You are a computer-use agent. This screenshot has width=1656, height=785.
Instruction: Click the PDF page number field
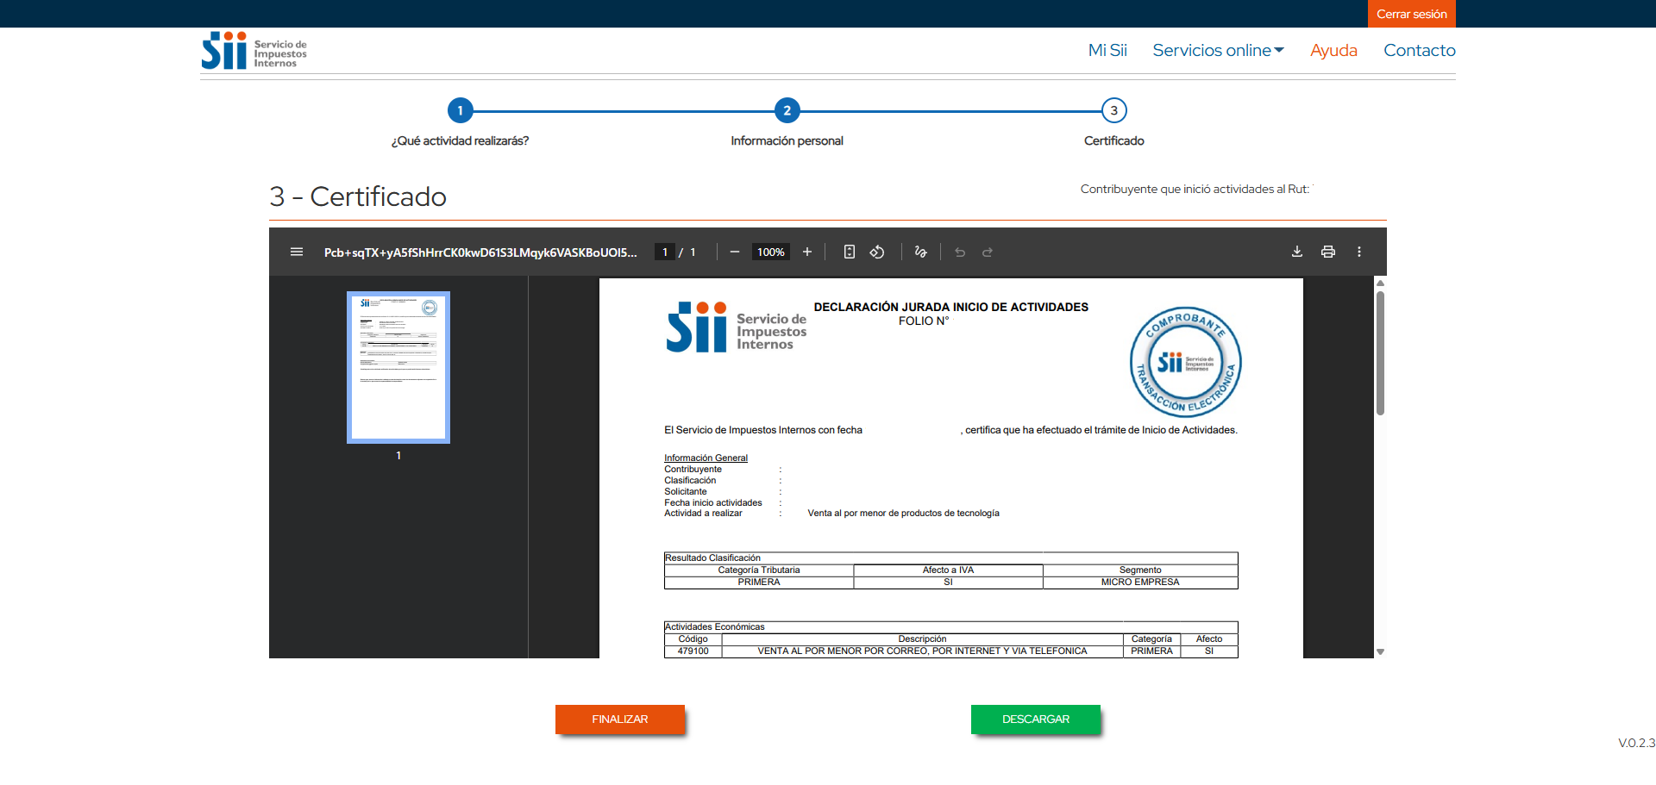click(665, 252)
